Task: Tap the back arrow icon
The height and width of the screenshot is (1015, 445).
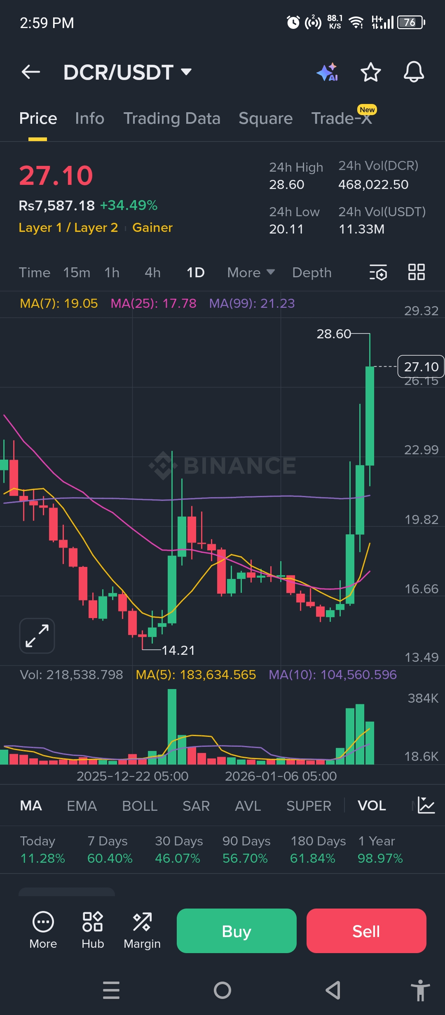Action: point(31,72)
